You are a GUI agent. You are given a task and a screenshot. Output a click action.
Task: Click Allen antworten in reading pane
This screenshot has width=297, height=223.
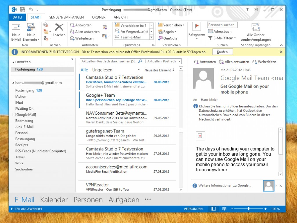[234, 62]
